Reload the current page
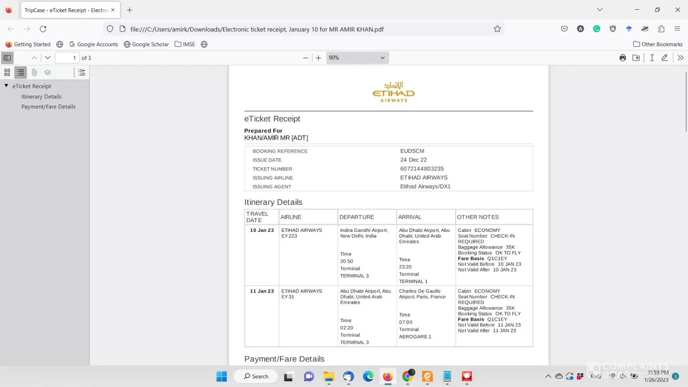688x387 pixels. tap(43, 29)
